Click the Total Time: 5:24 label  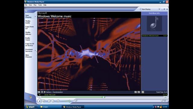coord(162,92)
